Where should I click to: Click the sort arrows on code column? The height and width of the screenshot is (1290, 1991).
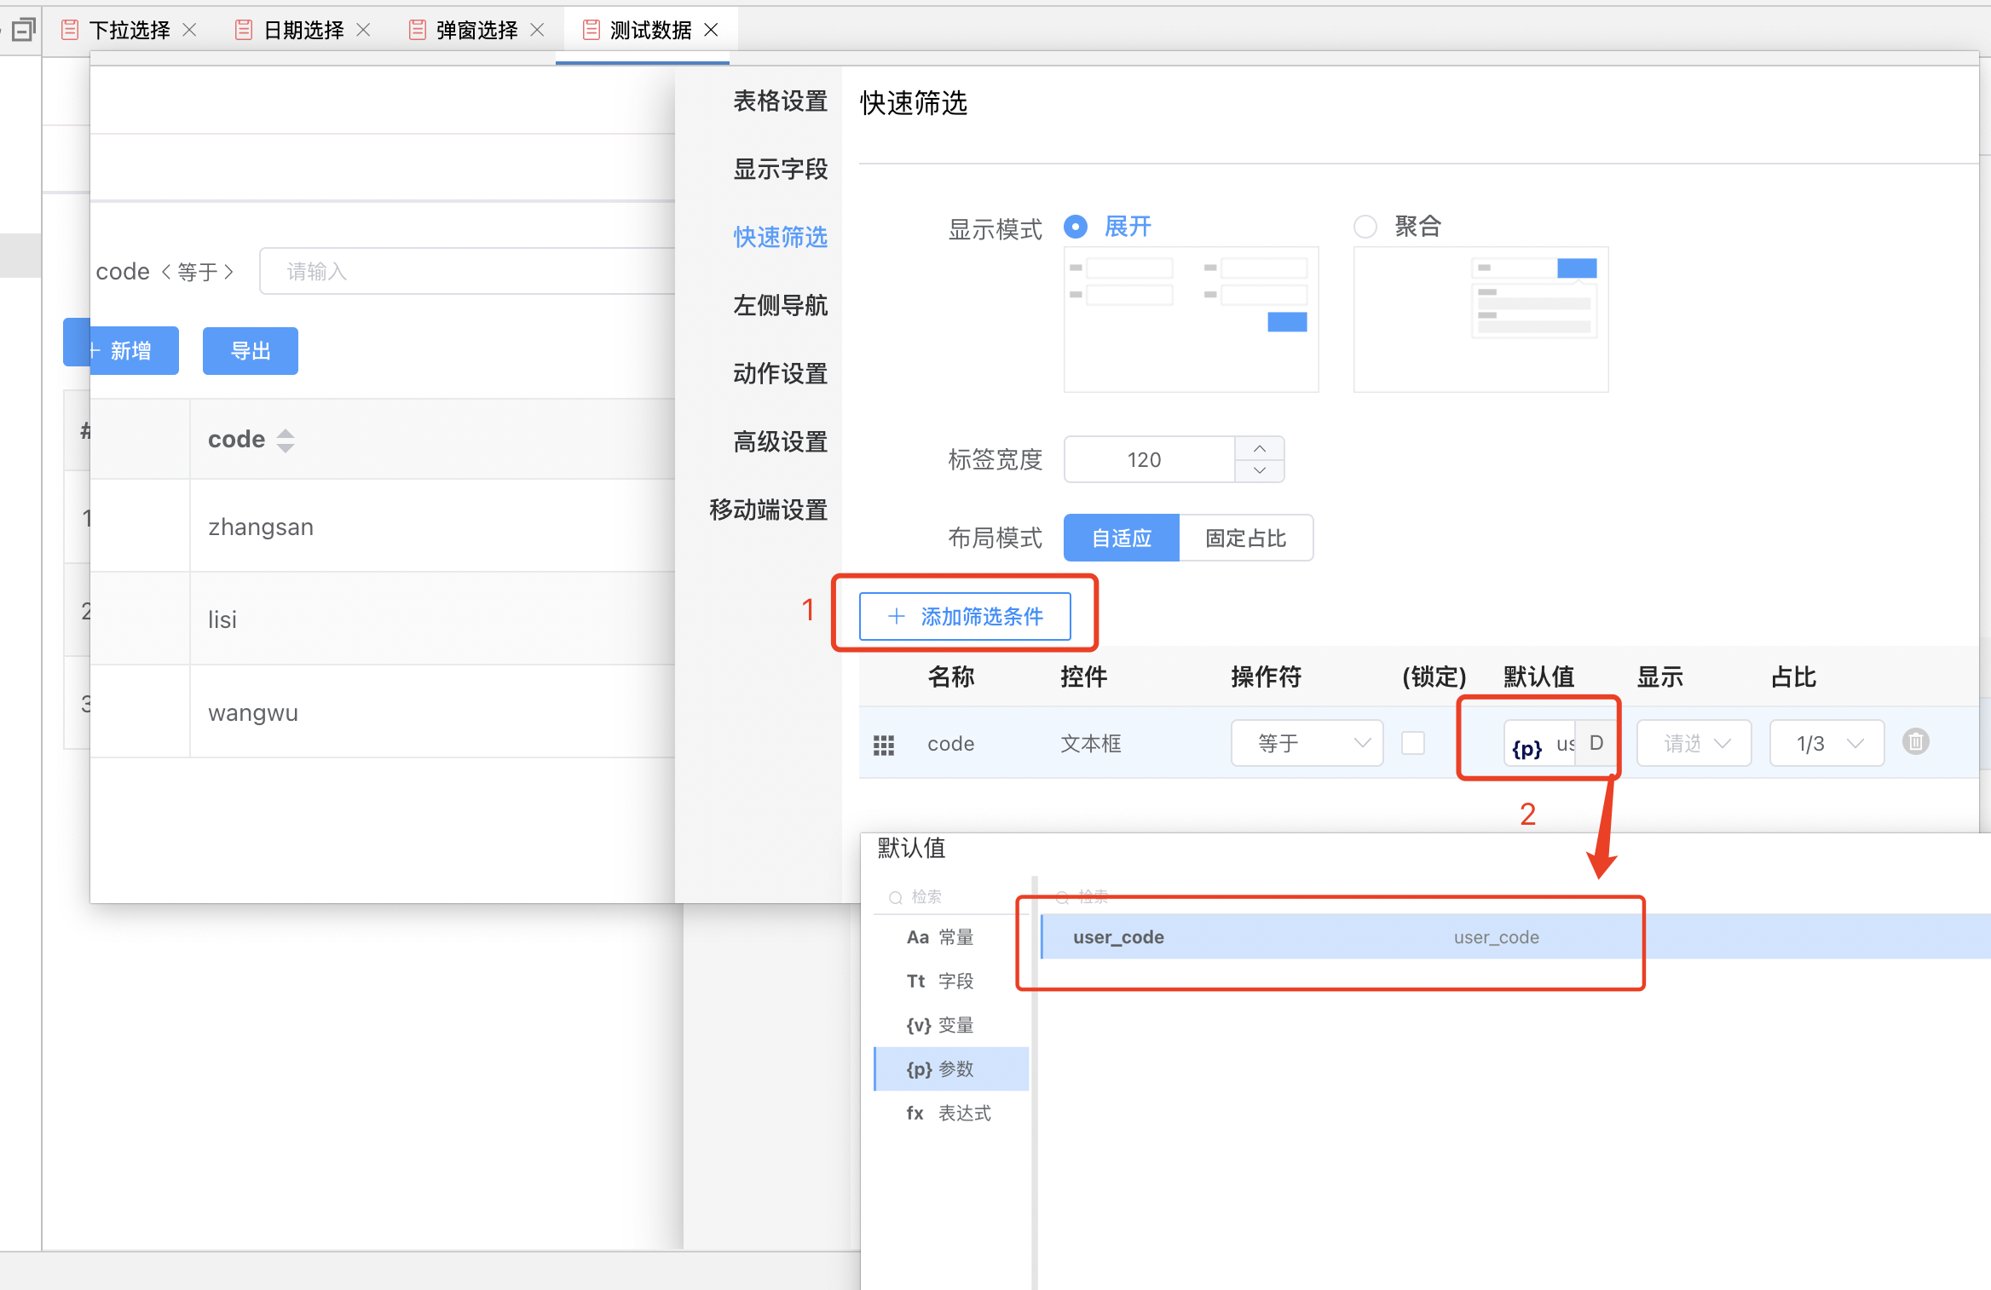pos(286,440)
